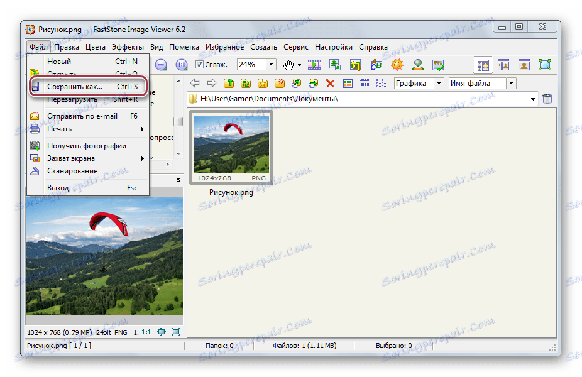Open the Настройки menu
582x377 pixels.
click(333, 47)
